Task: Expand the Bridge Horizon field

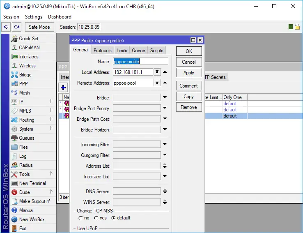Action: [165, 129]
